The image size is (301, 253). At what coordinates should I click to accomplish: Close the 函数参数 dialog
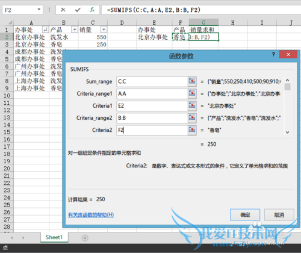288,54
